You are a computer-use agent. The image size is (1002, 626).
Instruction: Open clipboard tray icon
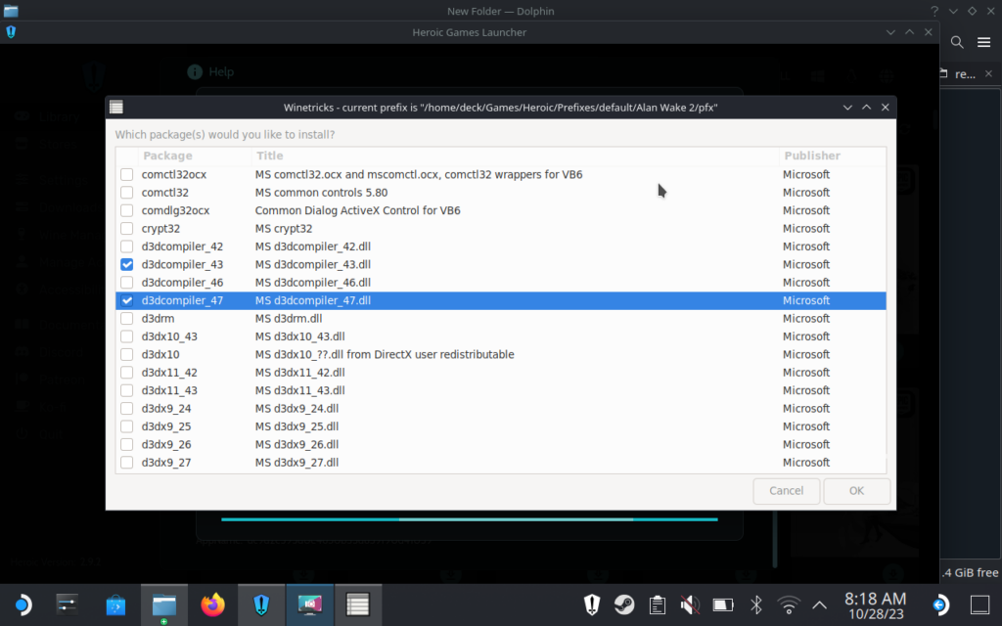pos(657,604)
